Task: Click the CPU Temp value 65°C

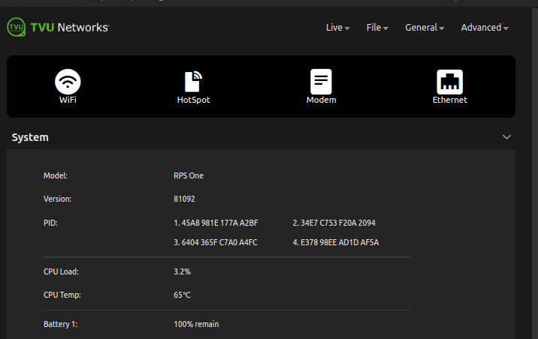Action: coord(182,295)
